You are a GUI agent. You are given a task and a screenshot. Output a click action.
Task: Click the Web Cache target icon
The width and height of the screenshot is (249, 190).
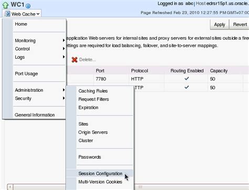click(7, 14)
